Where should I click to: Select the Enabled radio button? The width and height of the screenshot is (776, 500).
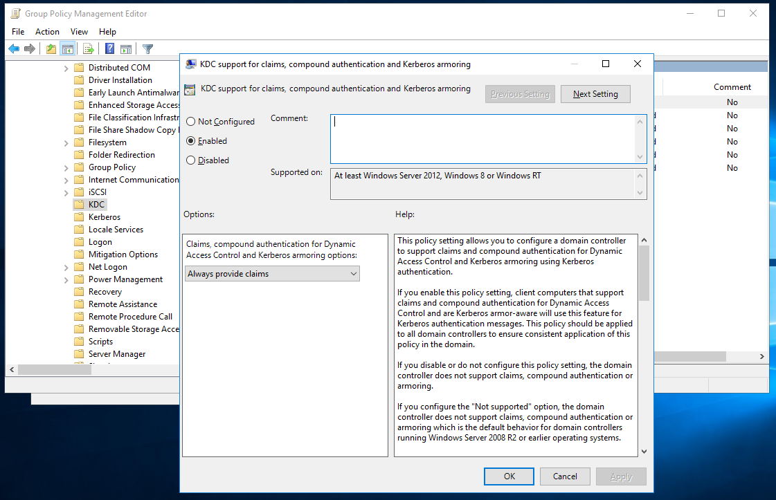[x=190, y=141]
